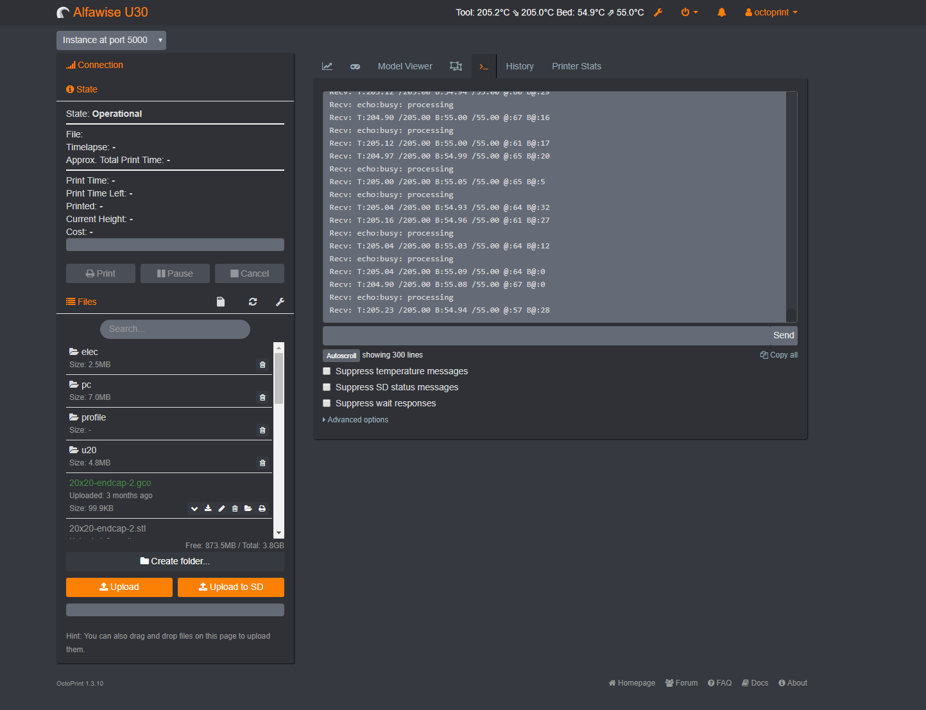
Task: Open the GCode Viewer tab icon
Action: pos(456,66)
